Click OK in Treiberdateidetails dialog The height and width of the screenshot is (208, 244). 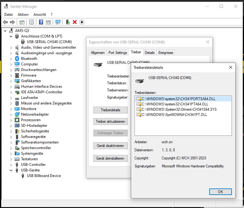220,192
